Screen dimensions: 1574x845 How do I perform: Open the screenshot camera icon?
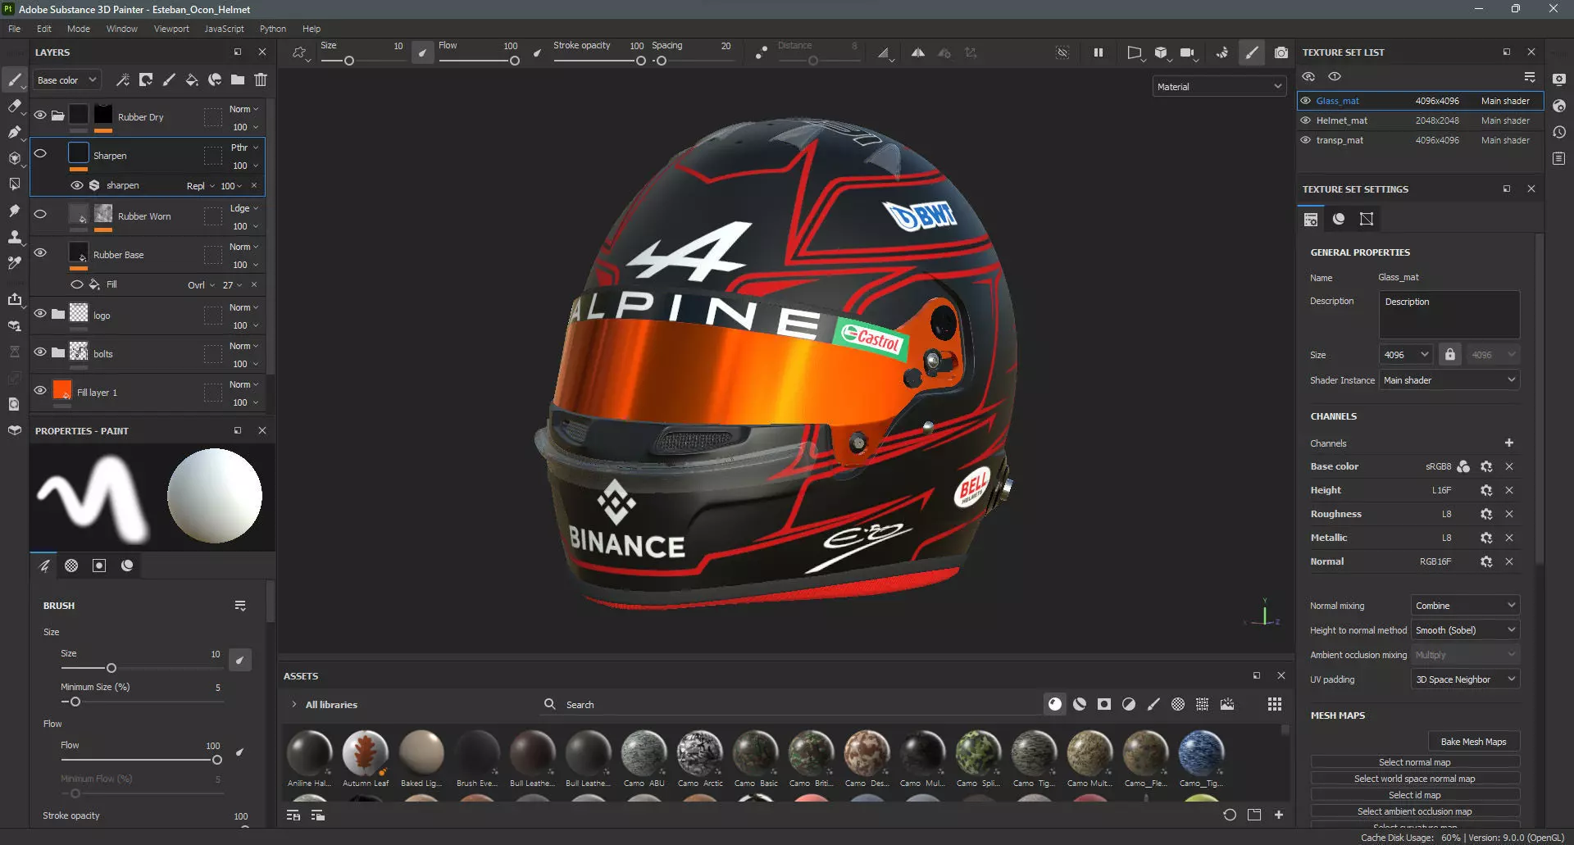coord(1281,52)
